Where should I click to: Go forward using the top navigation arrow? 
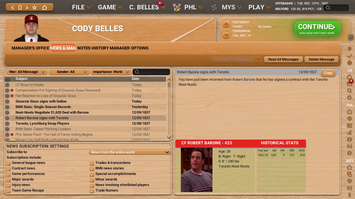coord(27,7)
